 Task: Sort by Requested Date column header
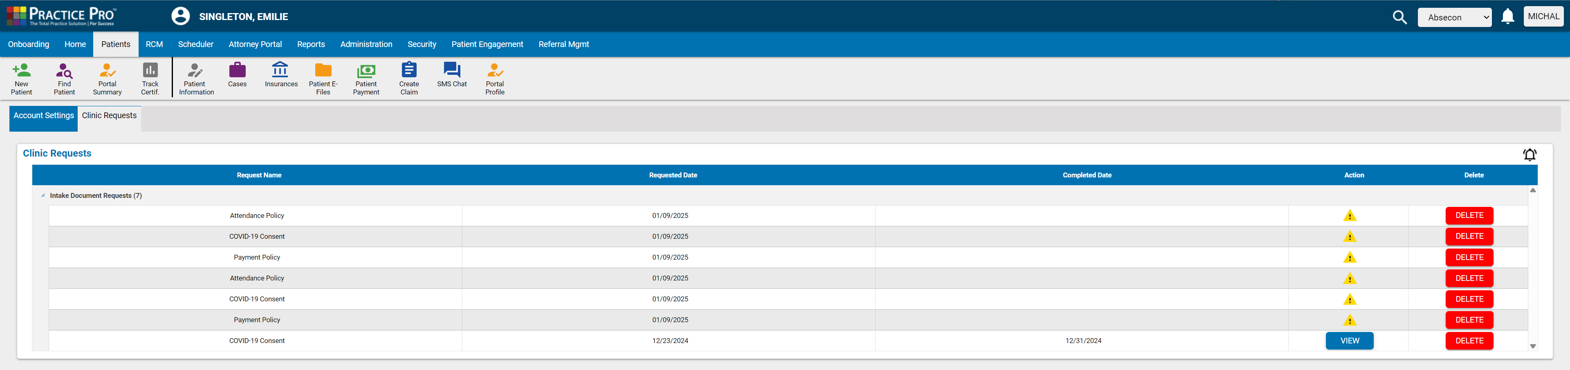(x=673, y=175)
